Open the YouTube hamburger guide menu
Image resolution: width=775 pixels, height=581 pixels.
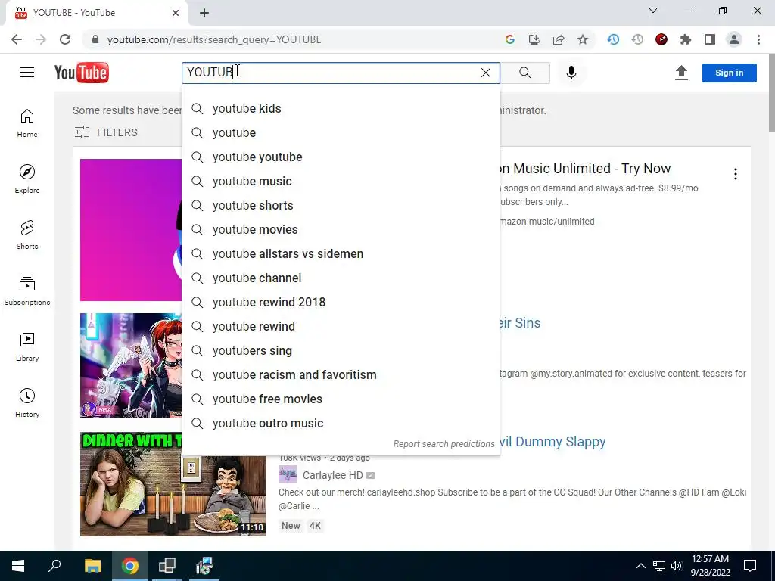[x=27, y=73]
